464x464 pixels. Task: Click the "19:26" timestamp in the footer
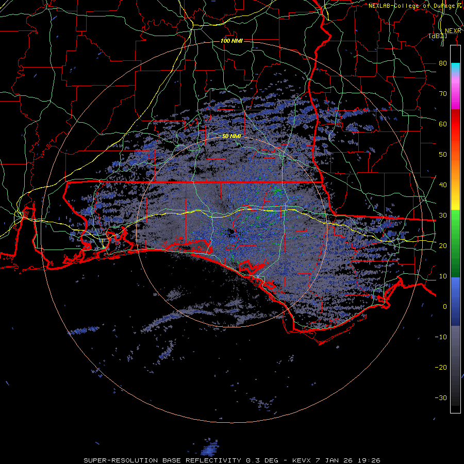[368, 460]
